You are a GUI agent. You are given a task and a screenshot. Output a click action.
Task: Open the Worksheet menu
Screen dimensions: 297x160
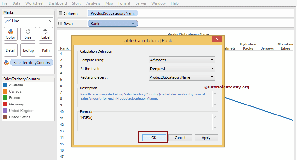pyautogui.click(x=34, y=3)
